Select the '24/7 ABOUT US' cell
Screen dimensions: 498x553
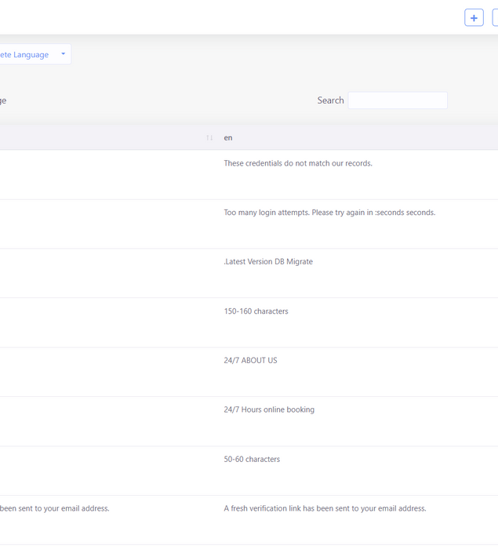pos(250,361)
